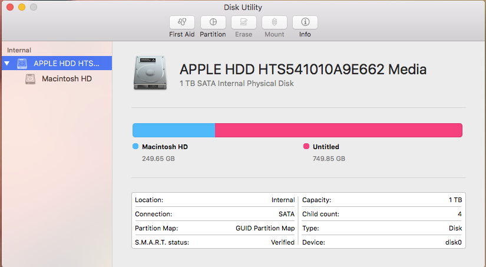Click the disk title APPLE HDD HTS541010A9E662 Media
This screenshot has height=267, width=486.
303,69
